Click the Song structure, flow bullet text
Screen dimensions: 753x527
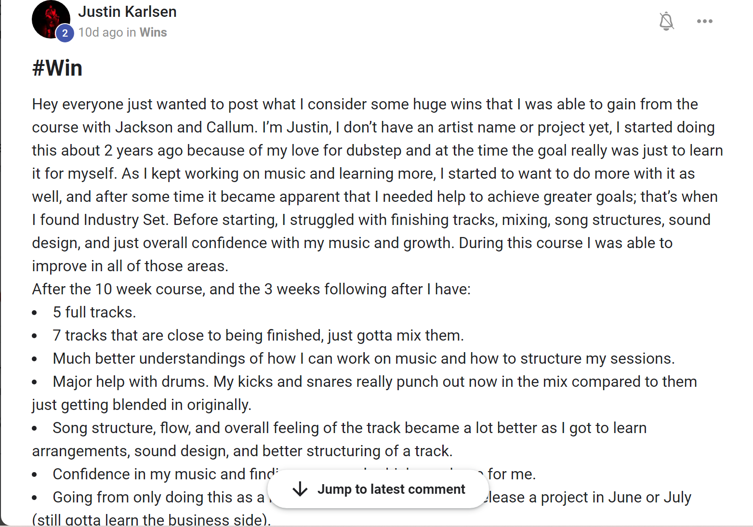(349, 428)
